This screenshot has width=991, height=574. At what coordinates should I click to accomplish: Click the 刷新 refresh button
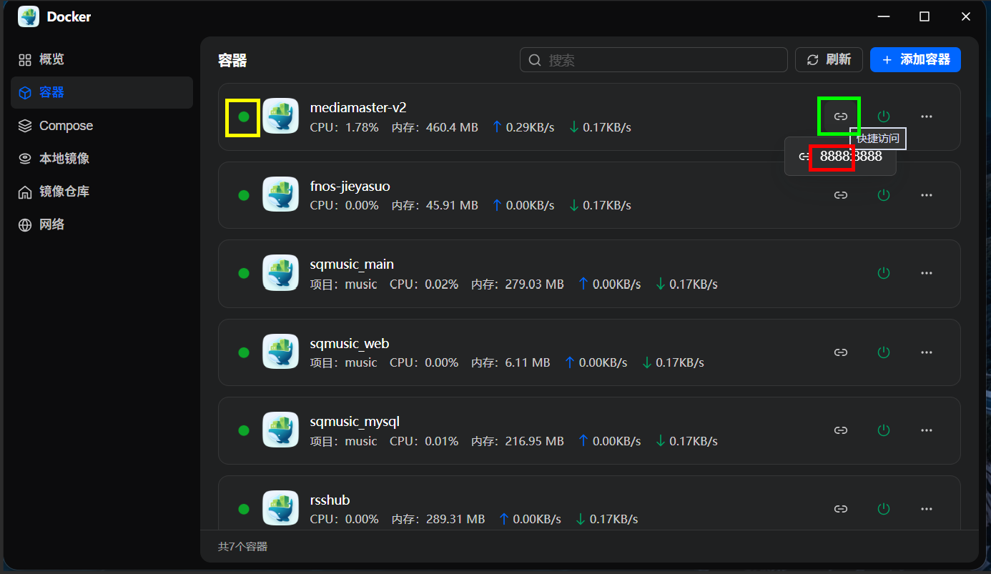click(x=829, y=60)
